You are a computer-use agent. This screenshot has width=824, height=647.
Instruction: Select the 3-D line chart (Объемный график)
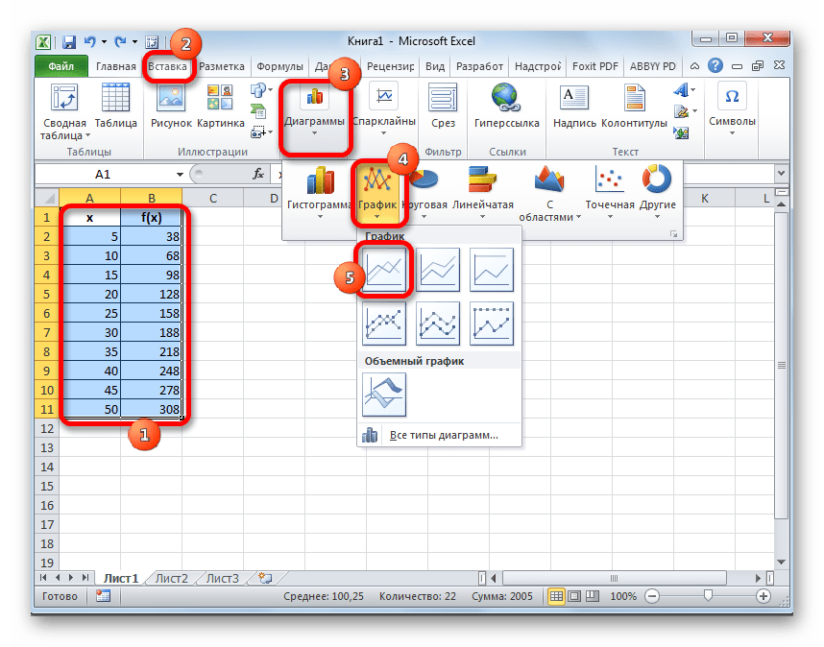[384, 395]
